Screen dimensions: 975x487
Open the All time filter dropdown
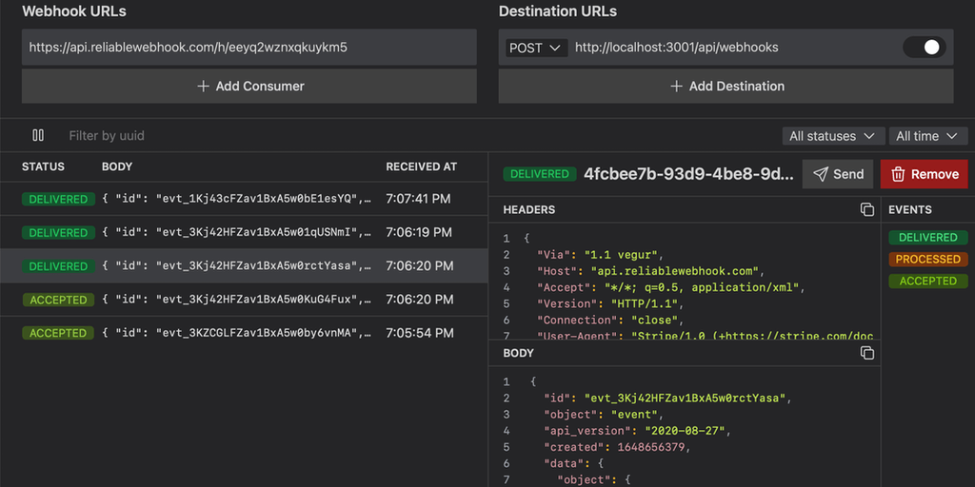(x=925, y=136)
